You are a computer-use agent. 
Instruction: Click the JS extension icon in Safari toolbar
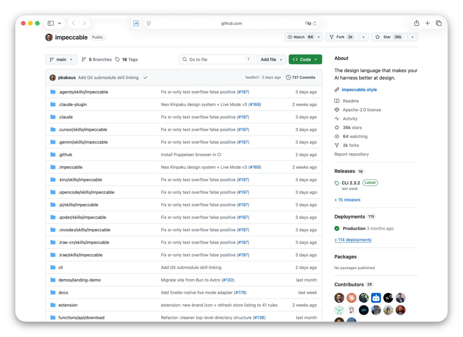[x=136, y=23]
